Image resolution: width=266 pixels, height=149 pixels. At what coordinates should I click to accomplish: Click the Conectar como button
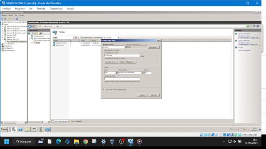coord(111,62)
